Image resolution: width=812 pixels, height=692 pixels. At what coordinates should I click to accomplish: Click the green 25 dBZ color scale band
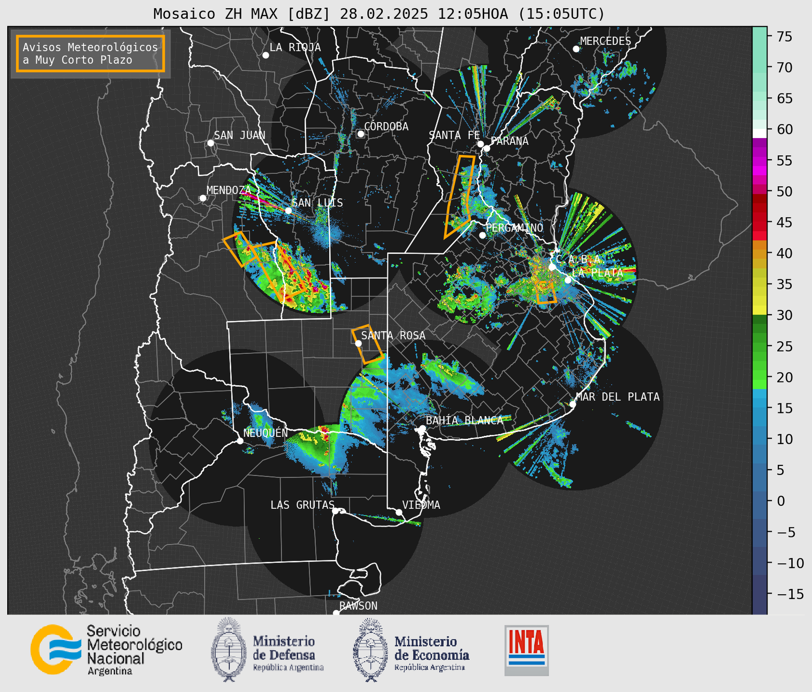click(760, 346)
